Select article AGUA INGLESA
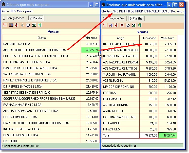Screen dimensions: 189x153 [x=121, y=111]
